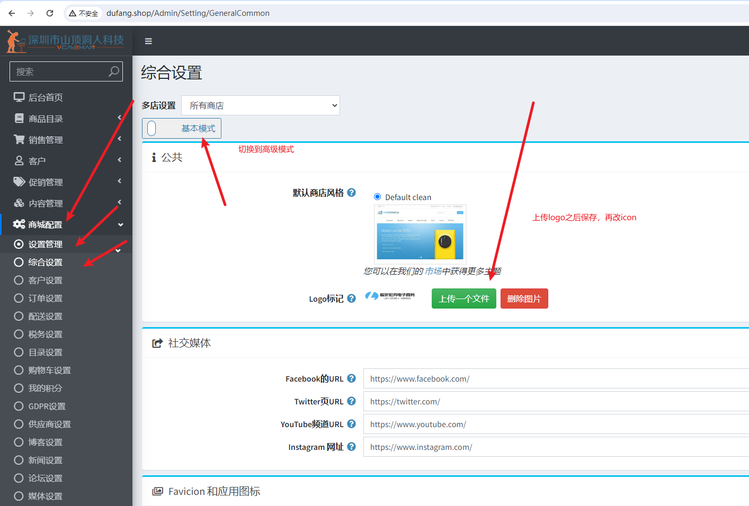Click the search magnifier icon in sidebar

pos(113,71)
